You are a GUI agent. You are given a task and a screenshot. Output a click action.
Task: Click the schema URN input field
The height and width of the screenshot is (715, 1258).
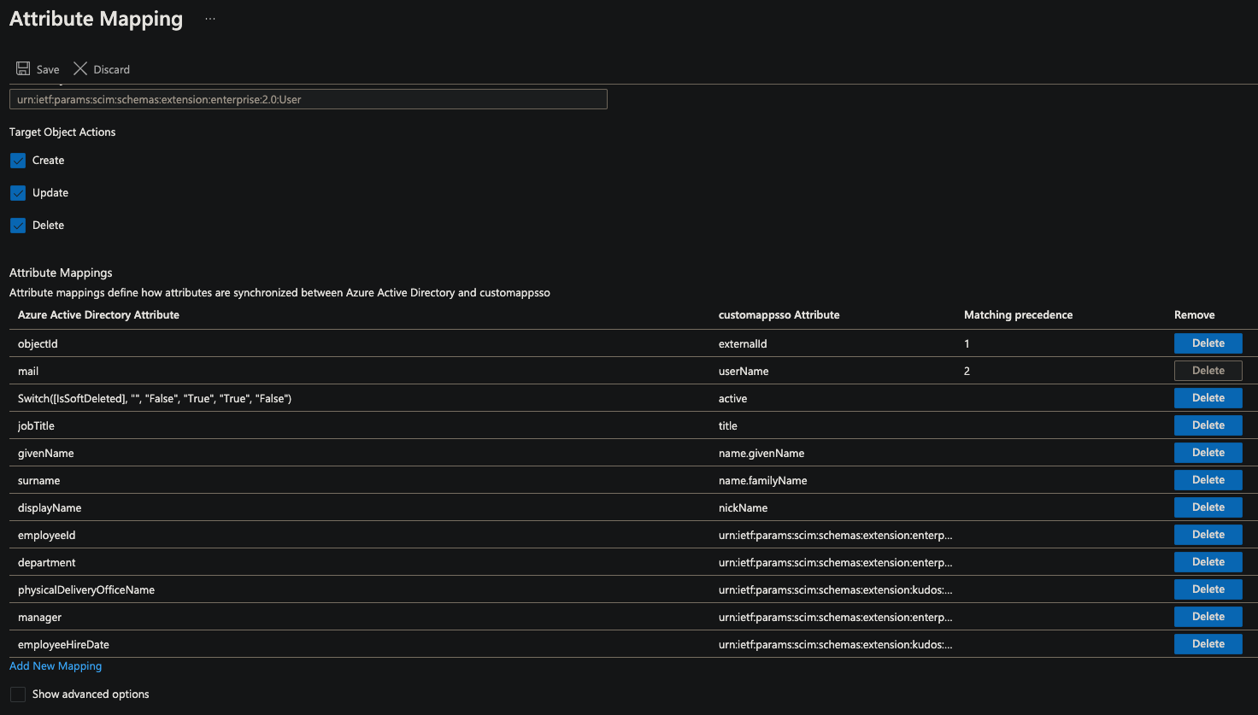(x=309, y=99)
